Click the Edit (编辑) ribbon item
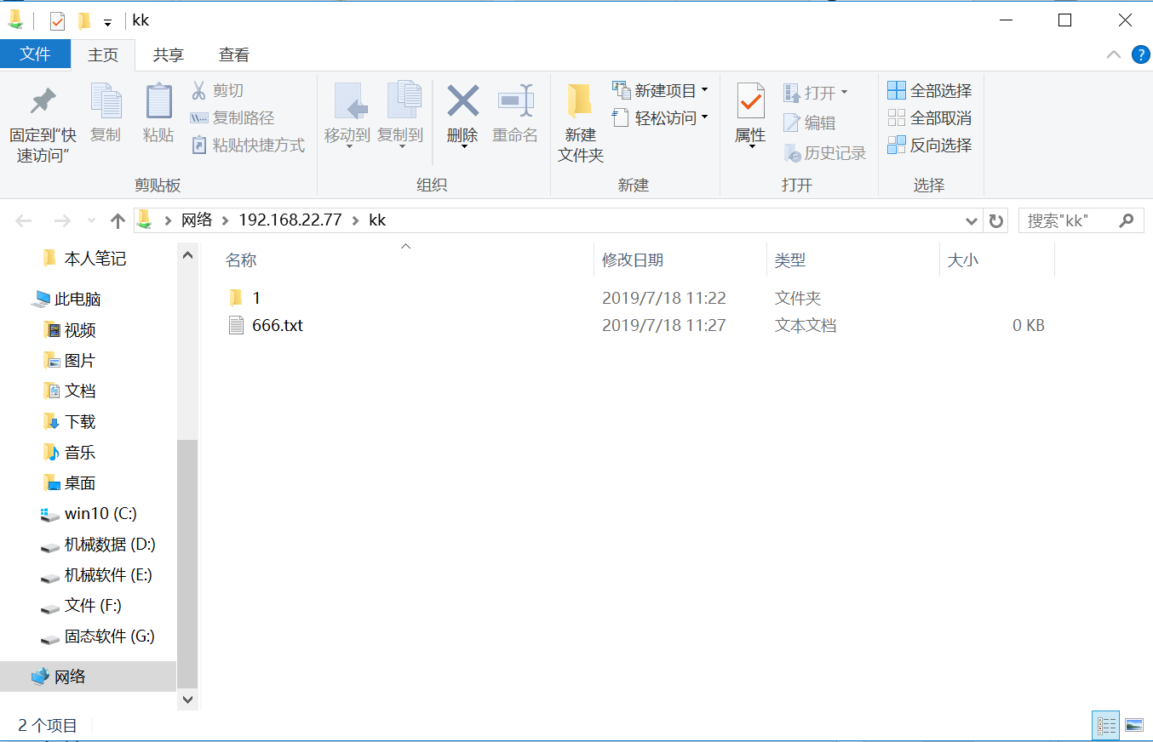 click(x=810, y=123)
